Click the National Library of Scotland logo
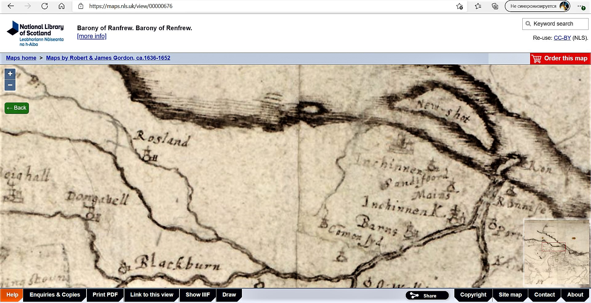This screenshot has height=303, width=591. pos(35,34)
